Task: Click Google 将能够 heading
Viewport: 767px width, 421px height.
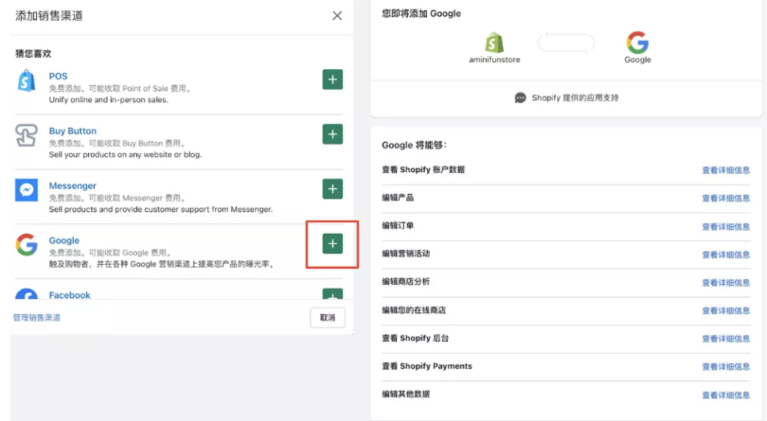Action: click(x=415, y=146)
